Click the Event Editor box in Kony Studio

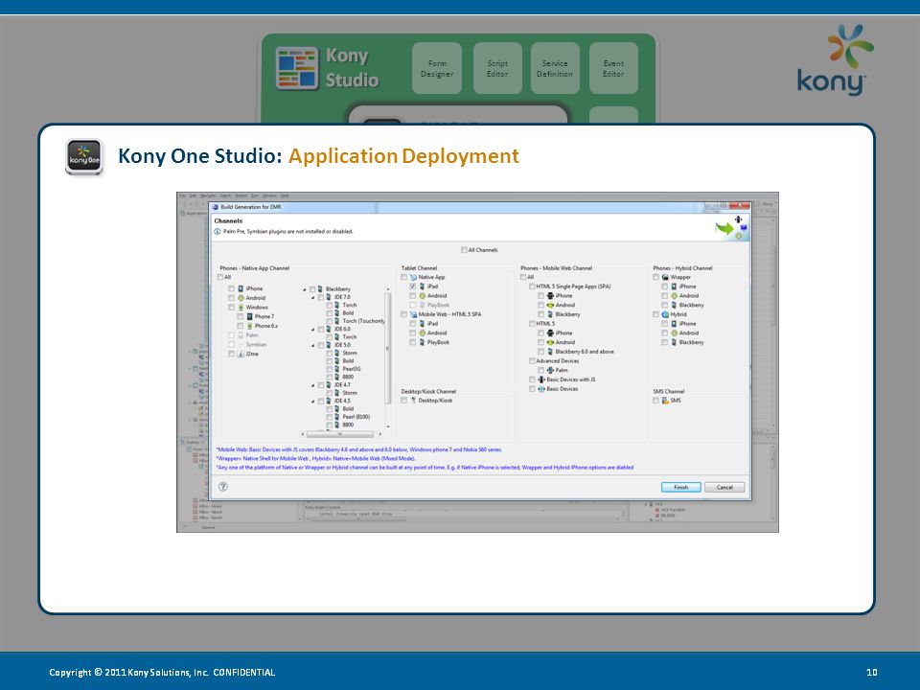[613, 68]
